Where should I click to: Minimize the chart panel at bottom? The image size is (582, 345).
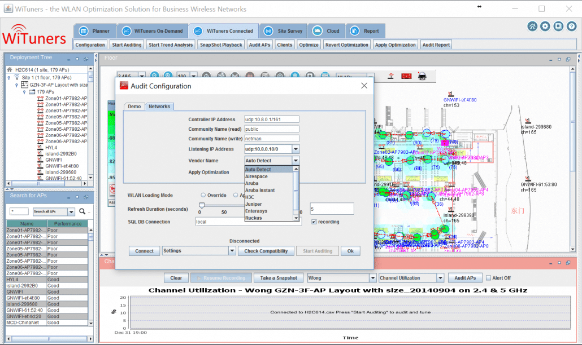pyautogui.click(x=551, y=263)
